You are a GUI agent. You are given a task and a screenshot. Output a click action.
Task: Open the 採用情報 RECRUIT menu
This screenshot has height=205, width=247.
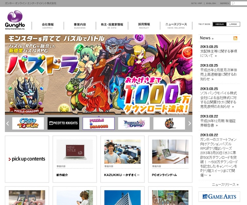click(144, 26)
